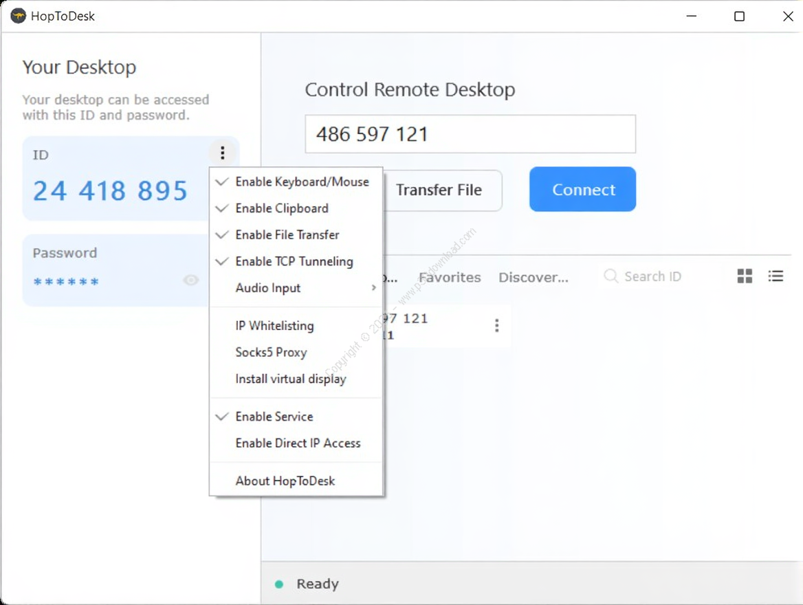Click the three-dot menu beside ID

pyautogui.click(x=222, y=153)
